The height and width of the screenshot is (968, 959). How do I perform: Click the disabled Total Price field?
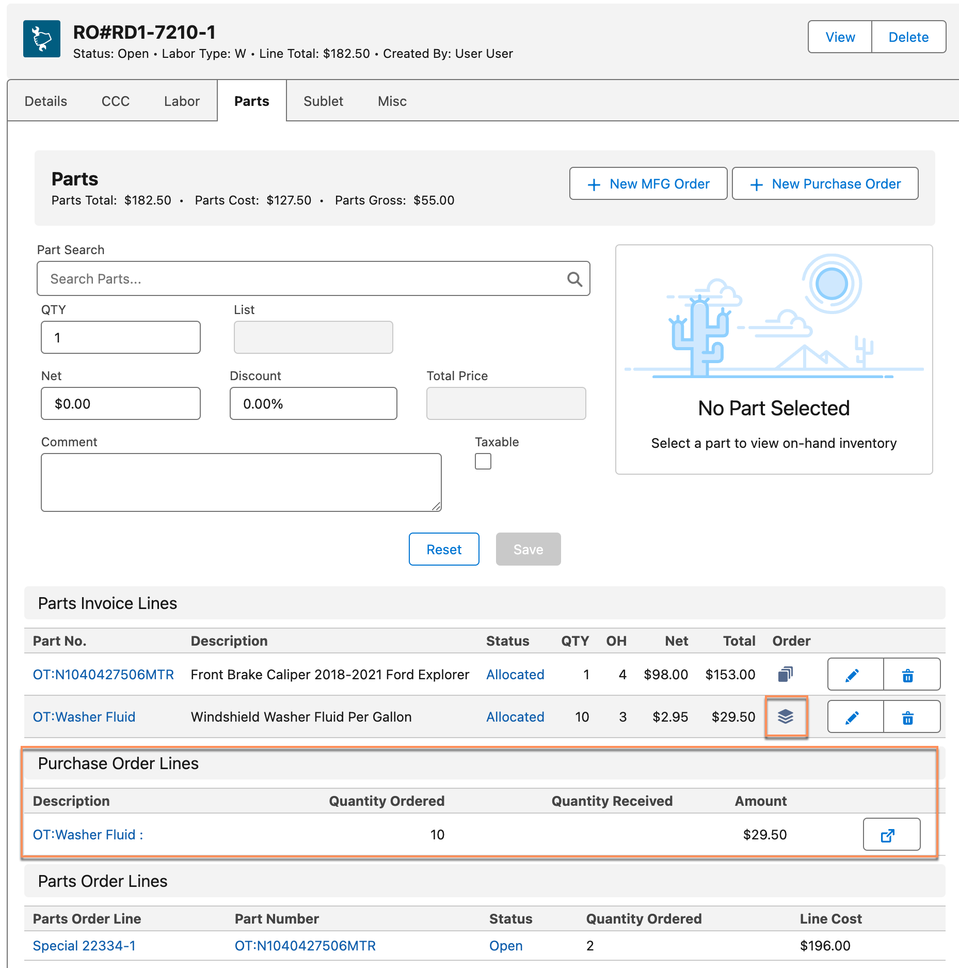coord(506,404)
